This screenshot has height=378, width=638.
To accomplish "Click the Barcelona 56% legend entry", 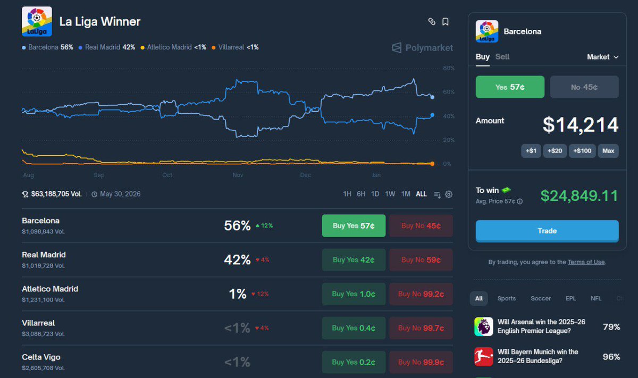I will tap(47, 47).
